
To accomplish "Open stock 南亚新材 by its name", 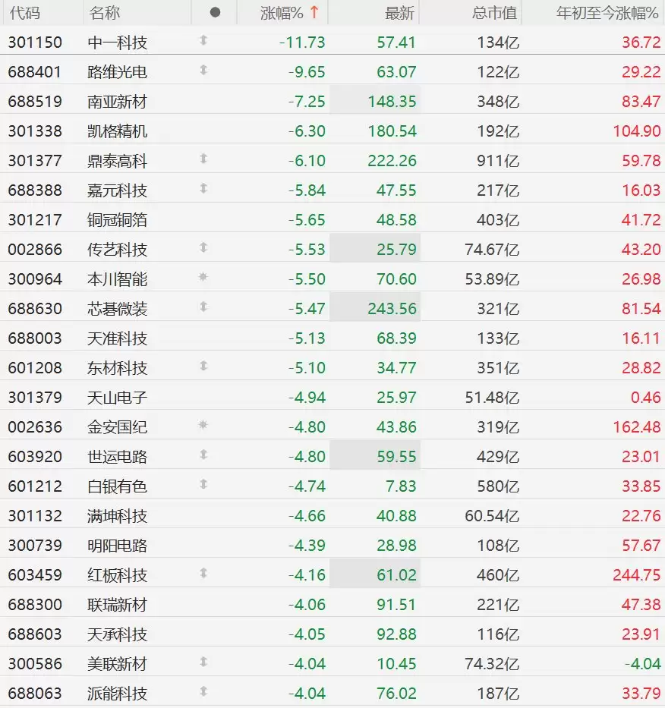I will tap(117, 101).
